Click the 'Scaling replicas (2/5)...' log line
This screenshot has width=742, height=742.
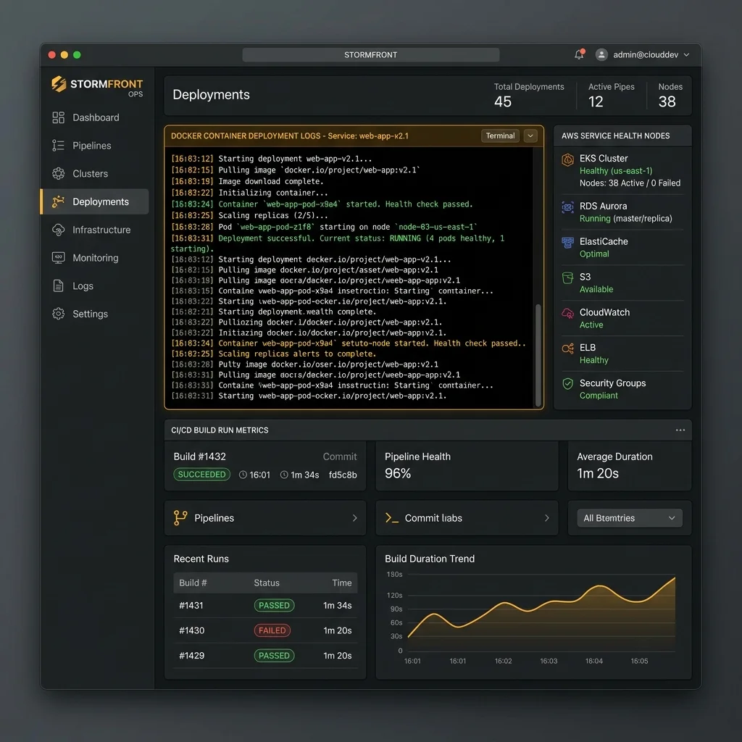tap(249, 215)
